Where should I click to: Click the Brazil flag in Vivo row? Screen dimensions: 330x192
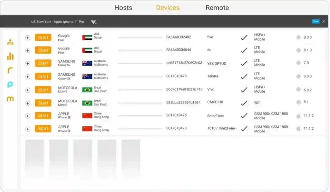[87, 90]
